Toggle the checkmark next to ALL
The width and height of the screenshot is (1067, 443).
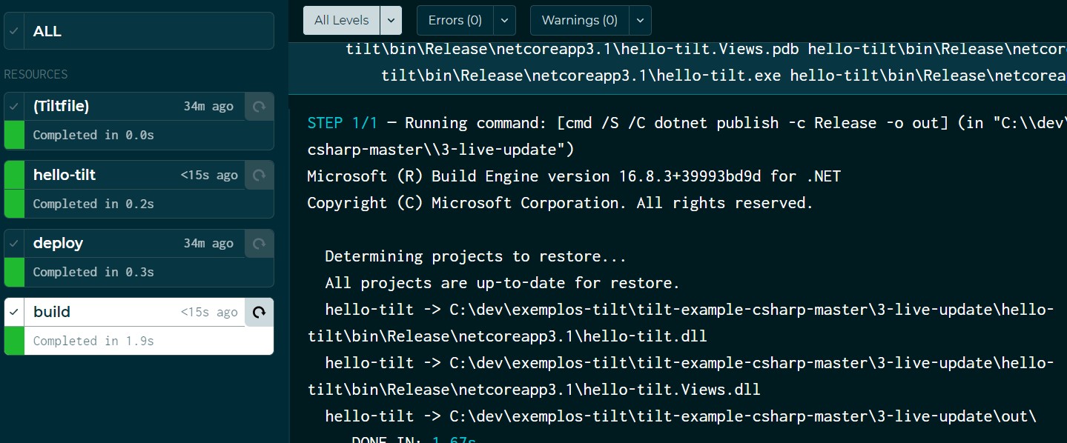tap(14, 31)
